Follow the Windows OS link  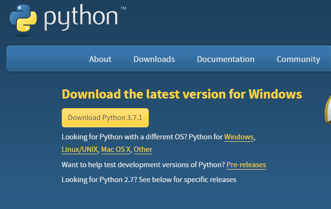[239, 137]
